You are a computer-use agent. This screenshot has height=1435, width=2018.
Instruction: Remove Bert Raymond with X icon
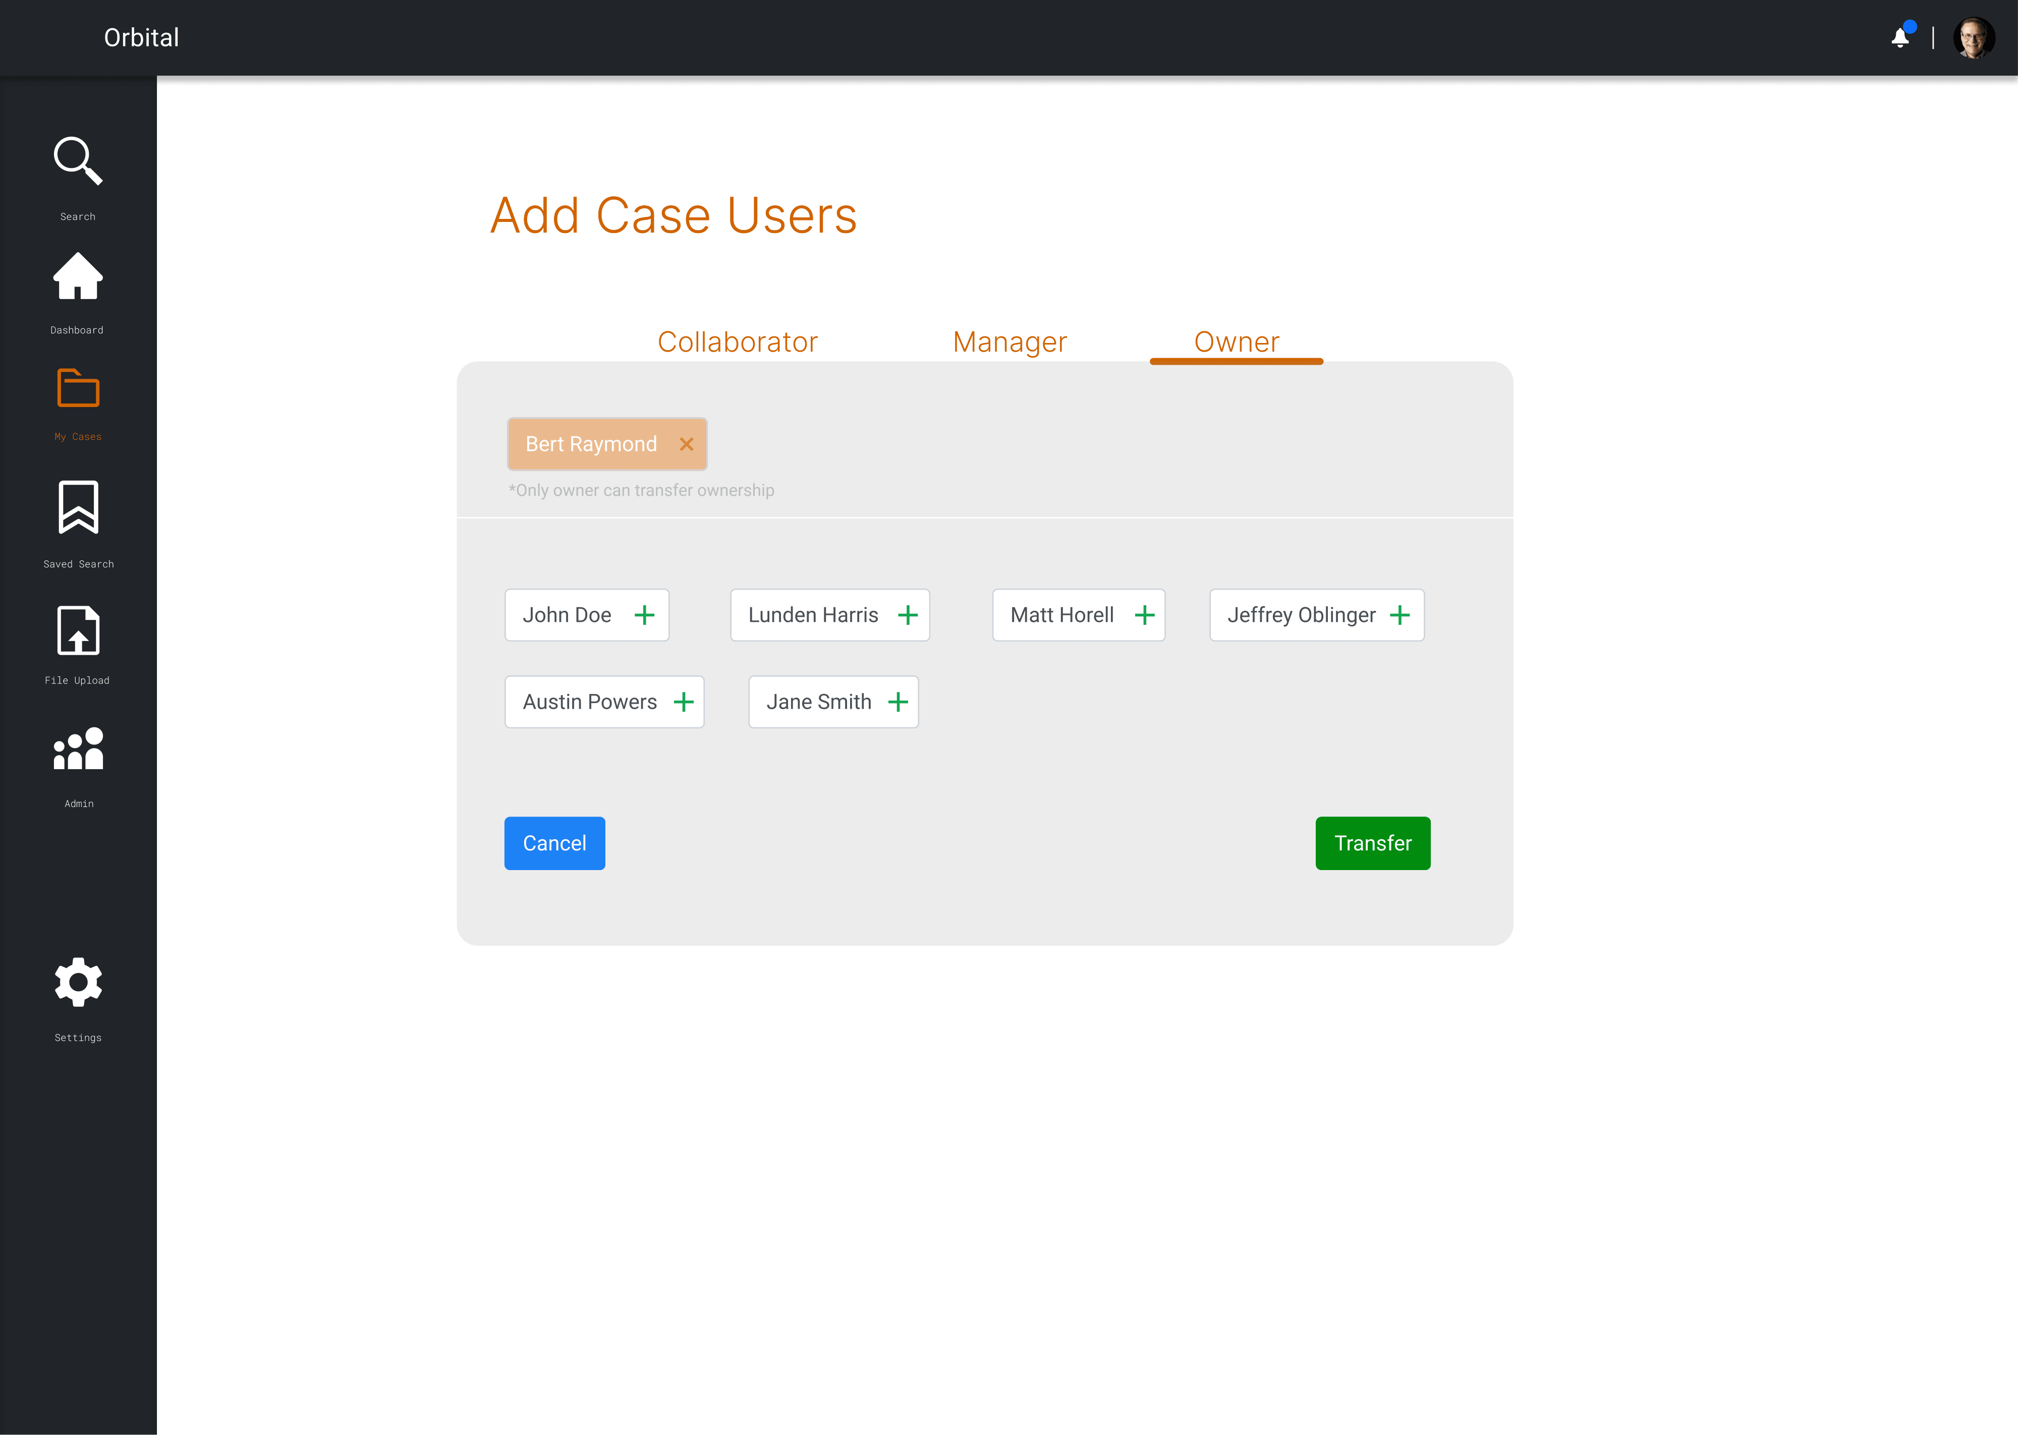coord(687,444)
